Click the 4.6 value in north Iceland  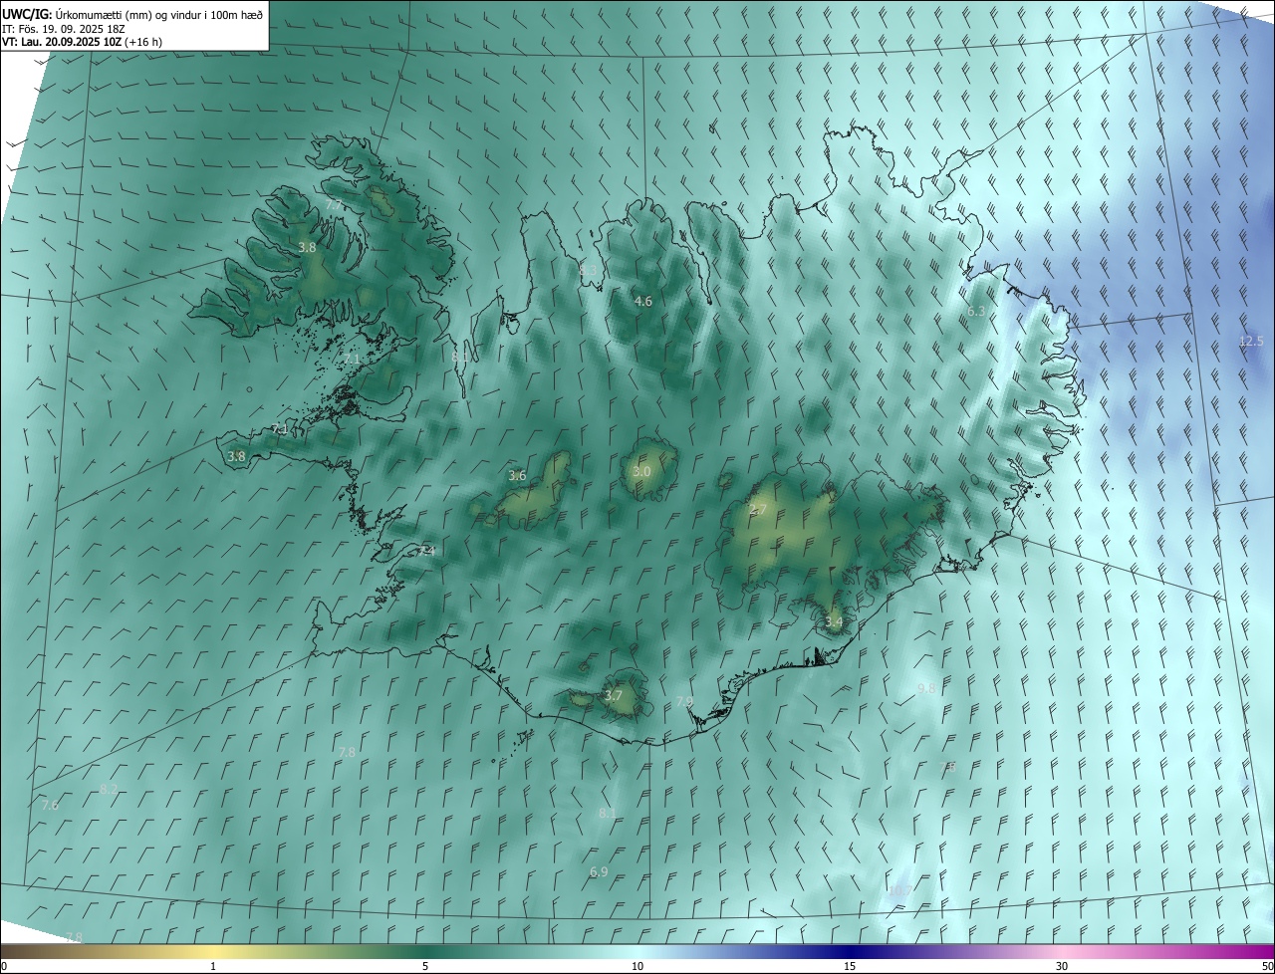point(643,301)
